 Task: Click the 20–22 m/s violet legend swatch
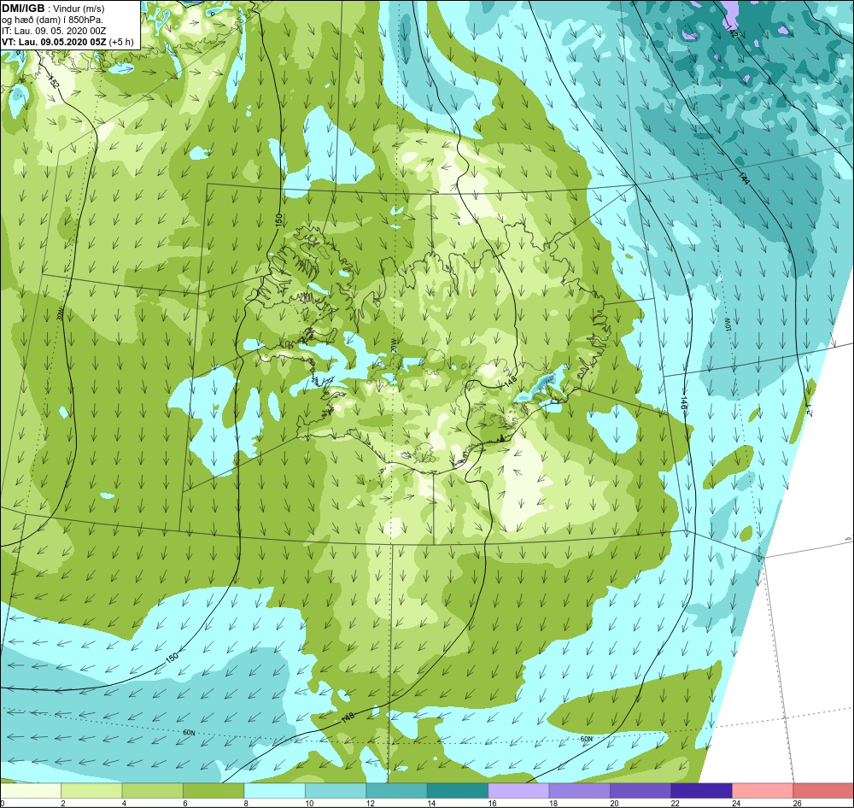tap(640, 791)
